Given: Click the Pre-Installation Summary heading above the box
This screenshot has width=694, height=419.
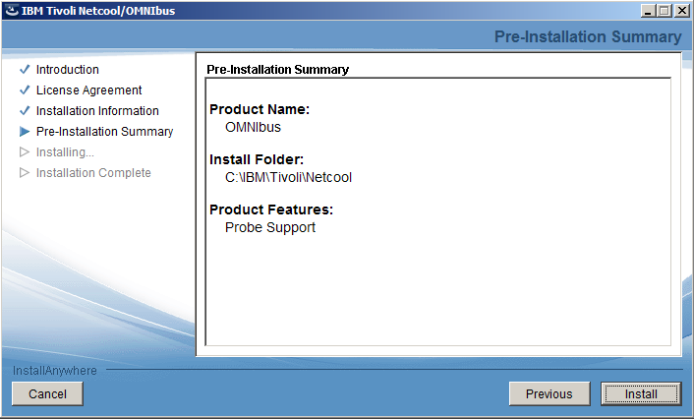Looking at the screenshot, I should [x=277, y=70].
